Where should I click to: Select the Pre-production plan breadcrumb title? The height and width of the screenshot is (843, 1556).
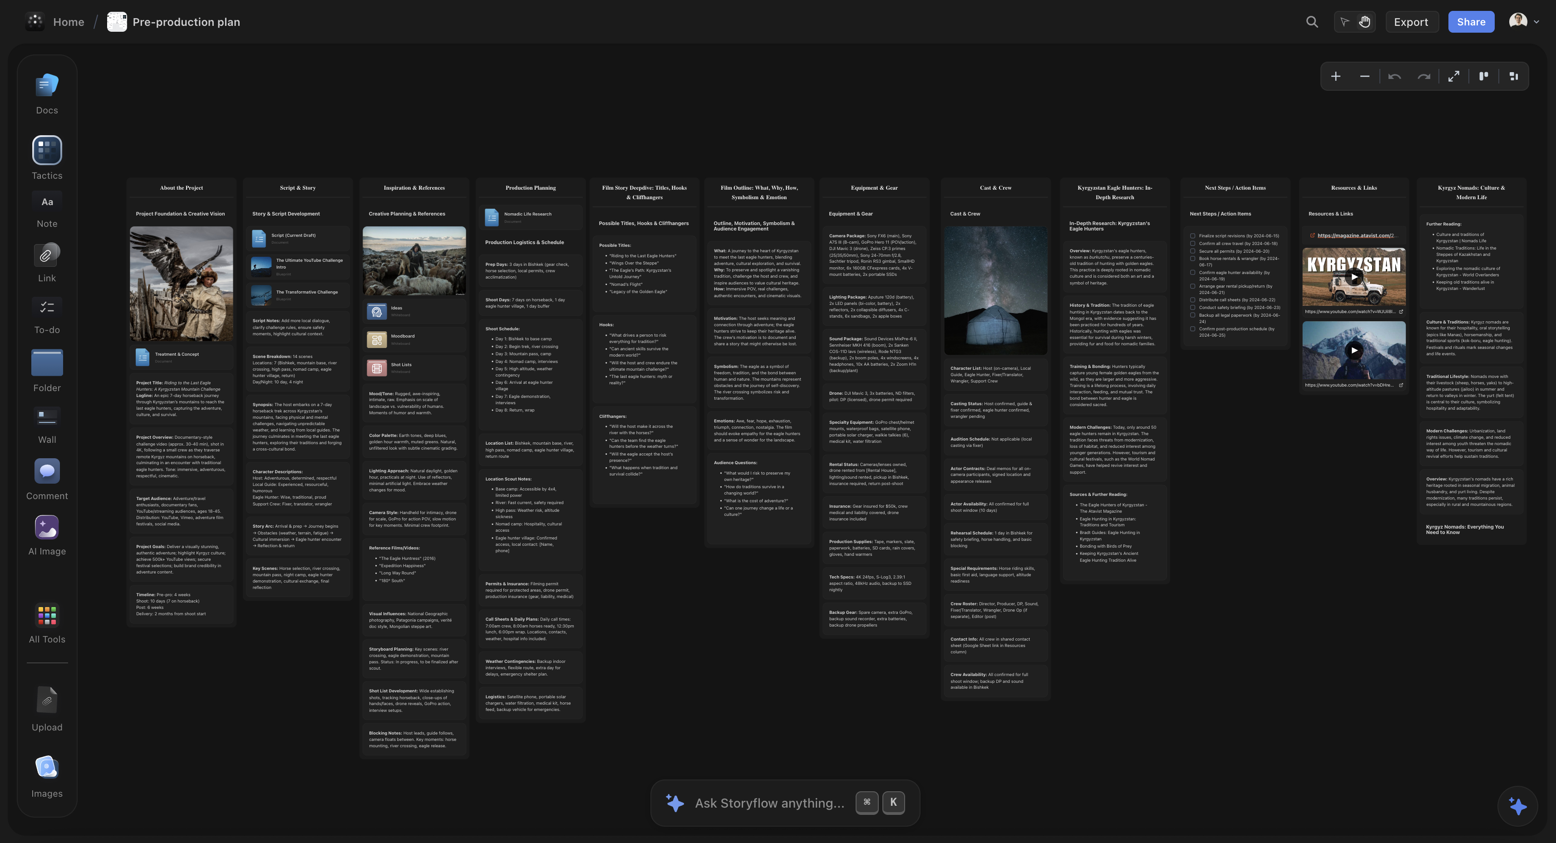(186, 21)
